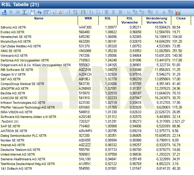Select the Siltronic AG XETR row
Image resolution: width=194 pixels, height=175 pixels.
click(95, 27)
